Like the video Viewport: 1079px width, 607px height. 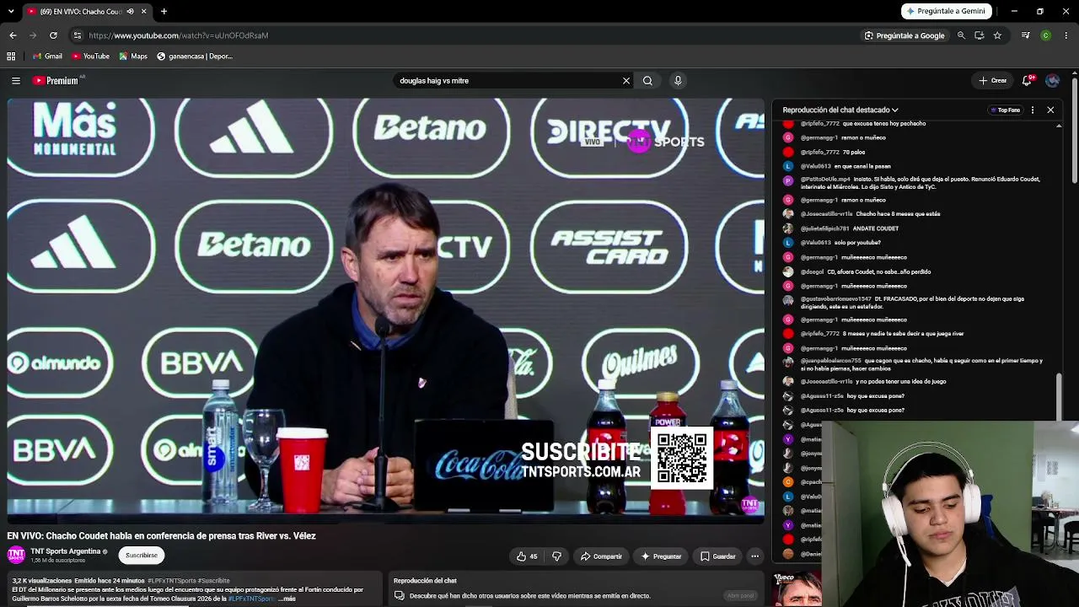[x=527, y=556]
